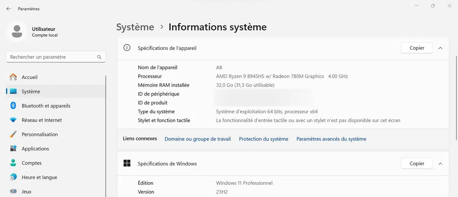Image resolution: width=458 pixels, height=197 pixels.
Task: Collapse Spécifications de l'appareil section
Action: pyautogui.click(x=440, y=48)
